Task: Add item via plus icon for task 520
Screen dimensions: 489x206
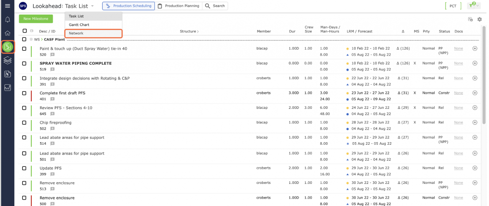Action: tap(475, 48)
